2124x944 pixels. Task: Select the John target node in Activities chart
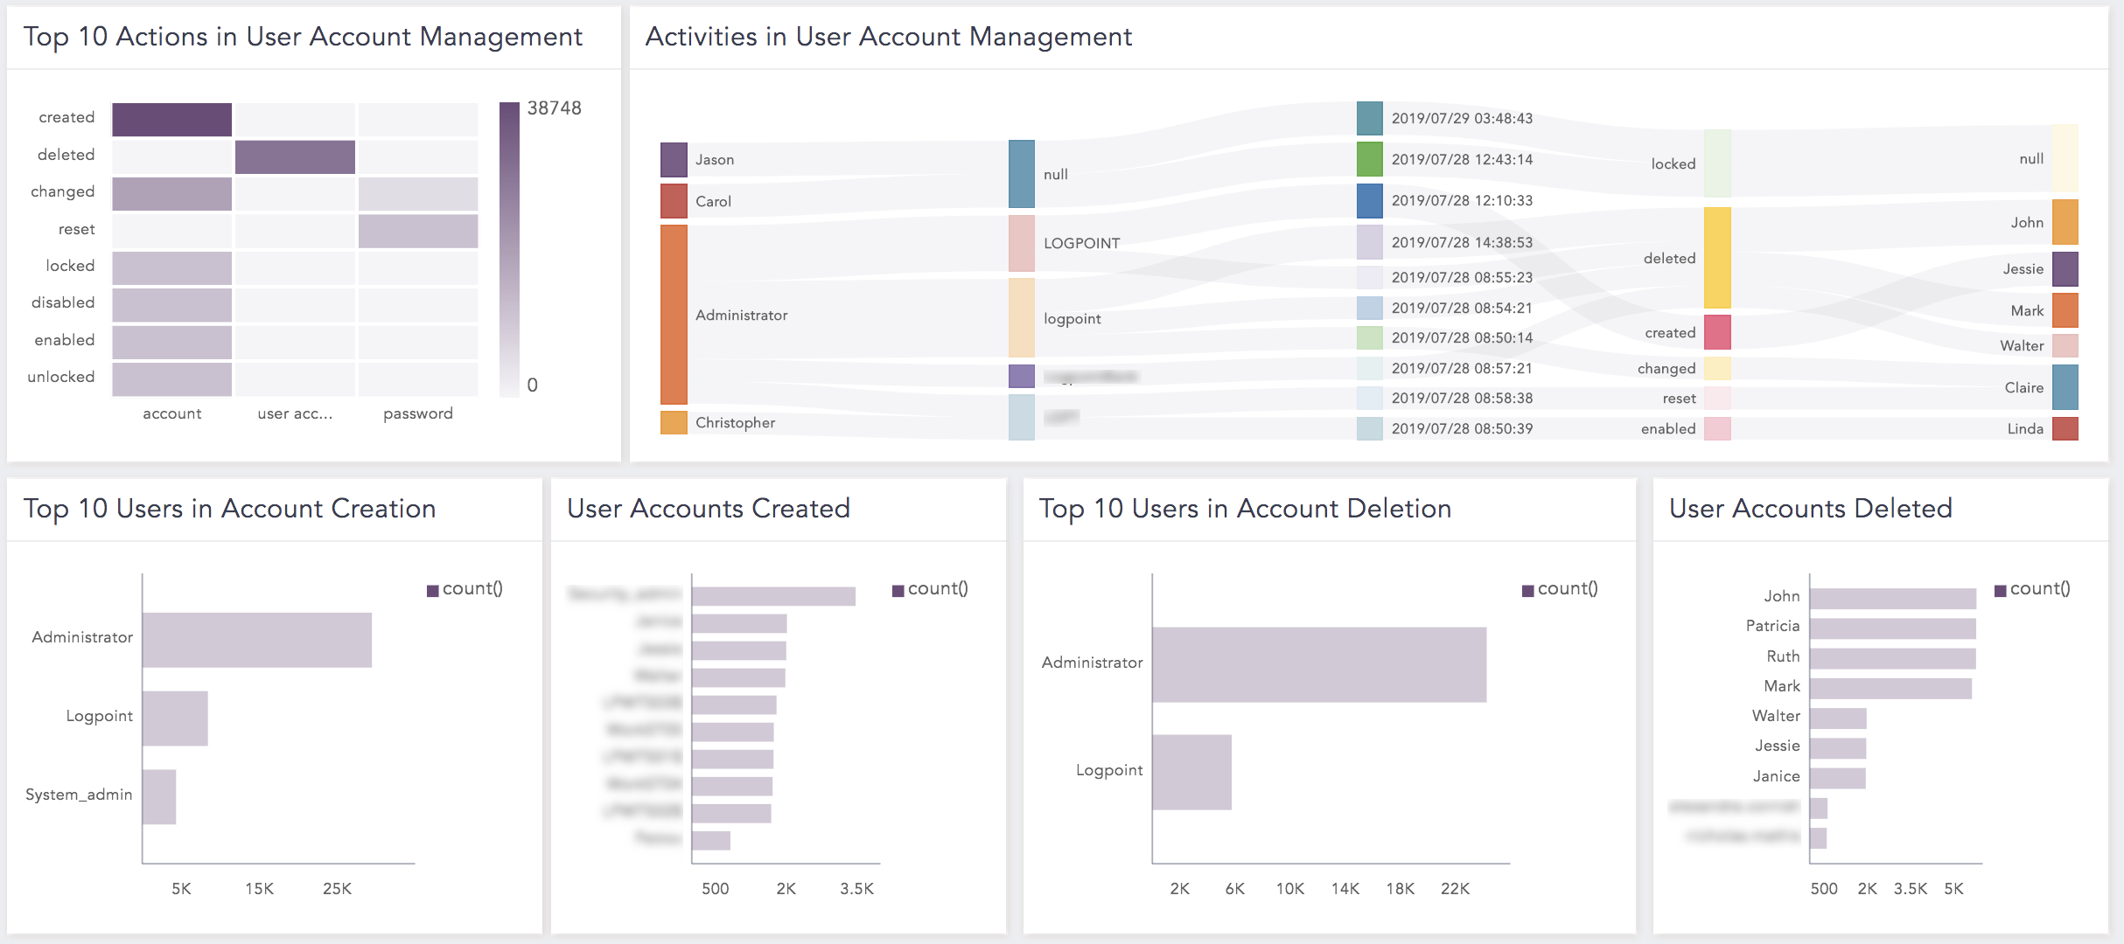(2066, 222)
